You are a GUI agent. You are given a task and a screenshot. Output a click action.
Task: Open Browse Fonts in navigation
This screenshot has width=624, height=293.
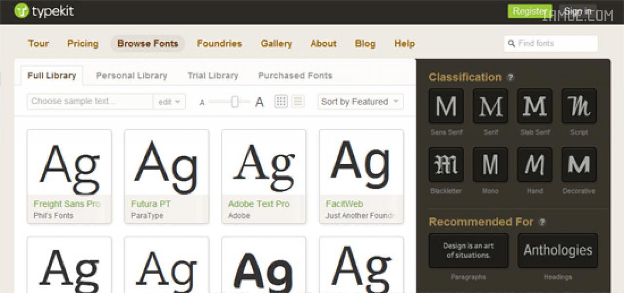click(x=148, y=44)
